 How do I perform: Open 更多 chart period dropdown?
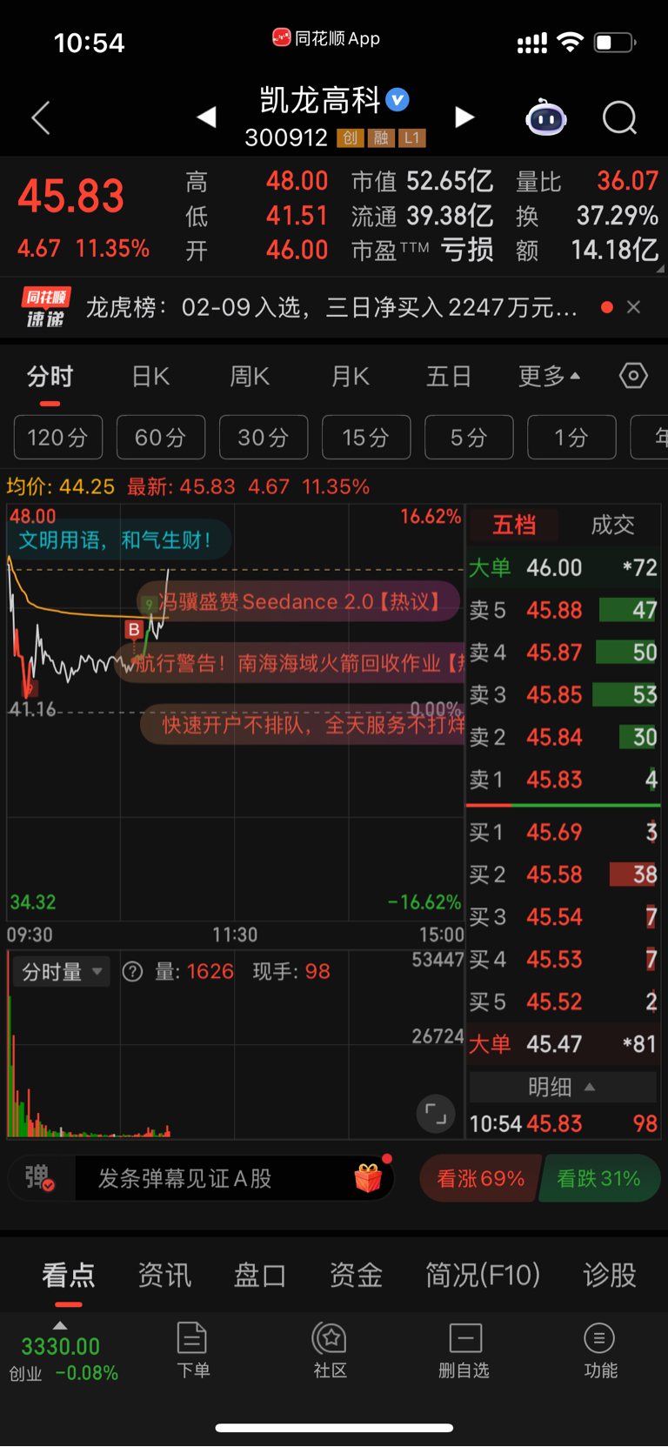(x=550, y=376)
